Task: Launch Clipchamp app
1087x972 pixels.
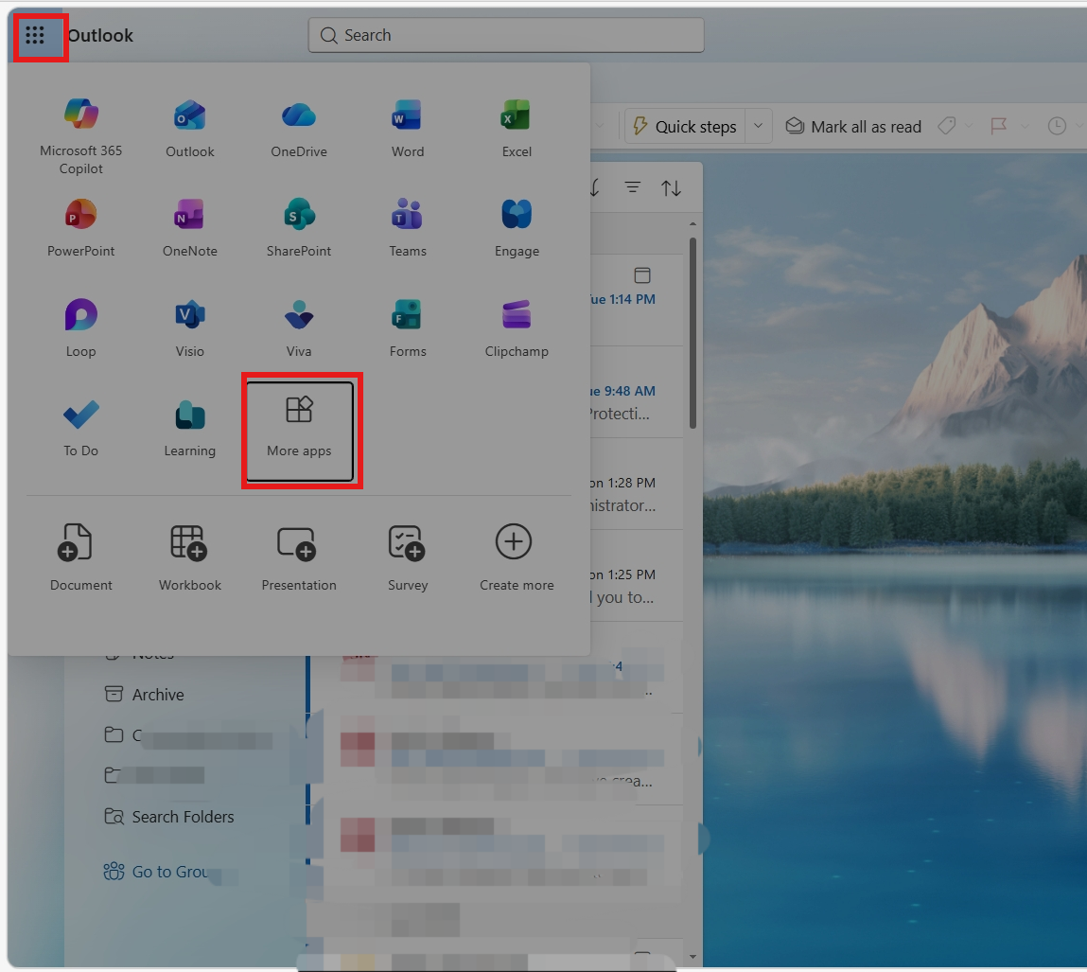Action: pos(517,327)
